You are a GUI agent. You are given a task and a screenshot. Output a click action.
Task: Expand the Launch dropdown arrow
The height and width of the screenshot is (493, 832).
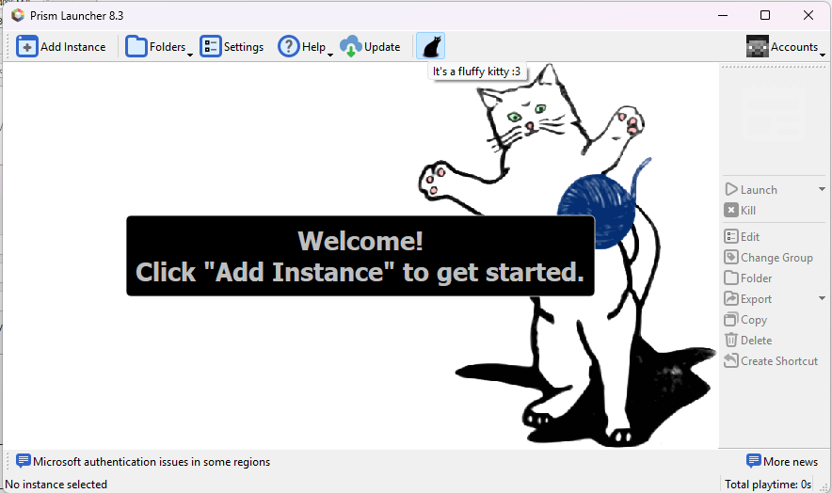point(822,190)
